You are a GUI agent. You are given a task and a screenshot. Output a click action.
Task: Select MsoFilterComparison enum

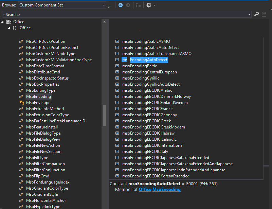pos(45,164)
